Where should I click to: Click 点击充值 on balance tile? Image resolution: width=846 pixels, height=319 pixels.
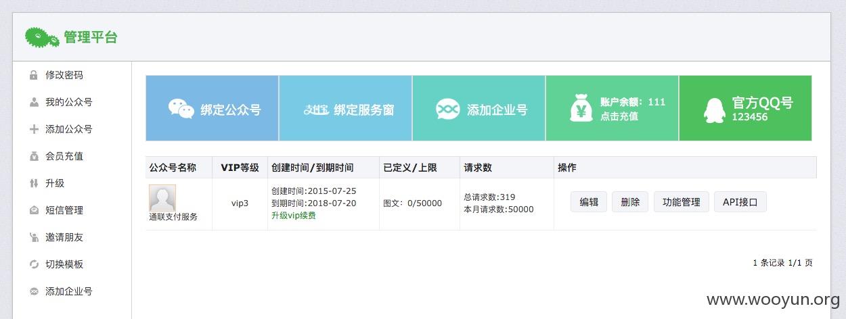(x=619, y=116)
